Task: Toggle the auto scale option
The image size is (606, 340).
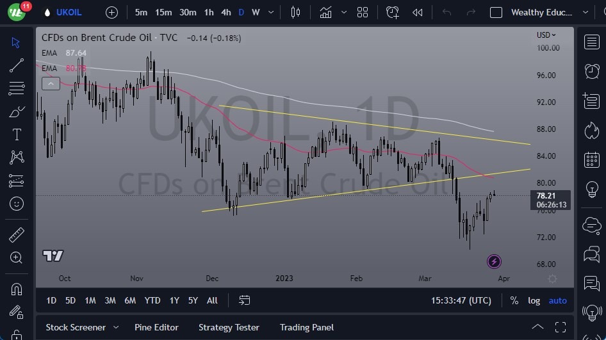Action: coord(558,300)
